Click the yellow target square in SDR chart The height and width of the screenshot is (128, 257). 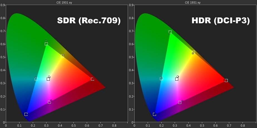[x=63, y=56]
